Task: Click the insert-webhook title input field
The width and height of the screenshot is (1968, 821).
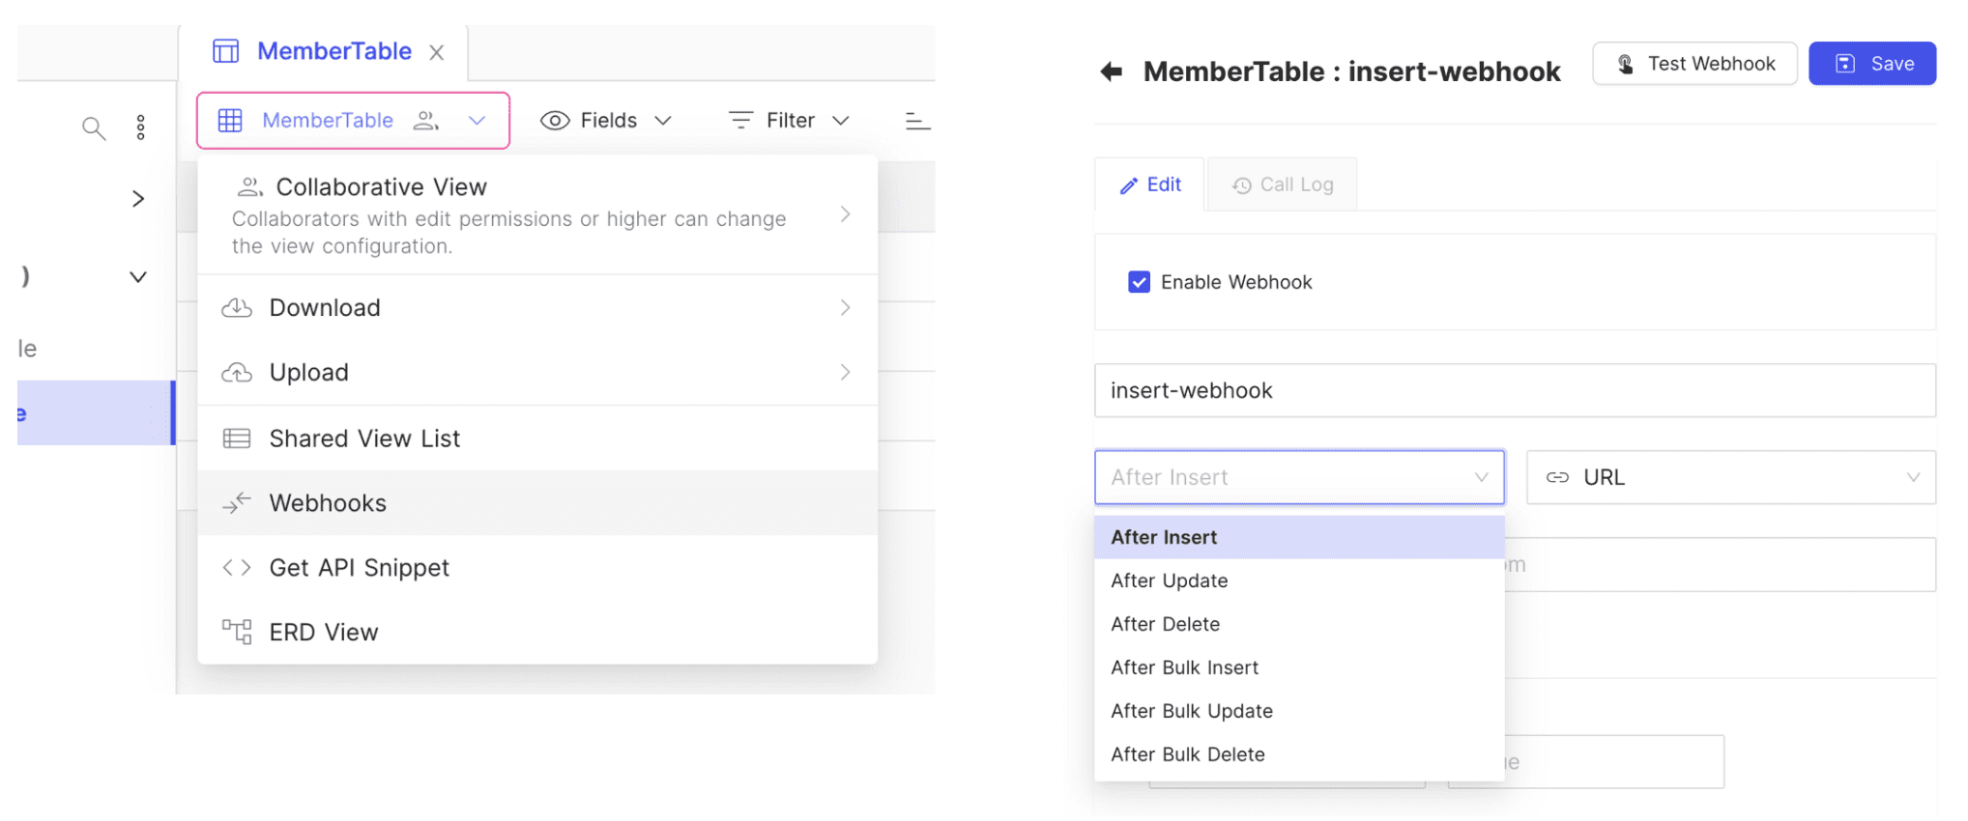Action: click(1514, 390)
